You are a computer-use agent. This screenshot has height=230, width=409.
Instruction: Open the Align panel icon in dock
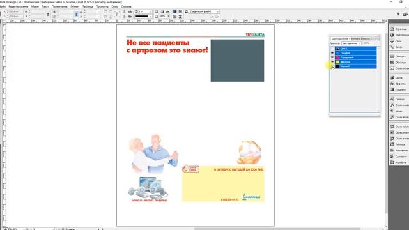pyautogui.click(x=392, y=150)
